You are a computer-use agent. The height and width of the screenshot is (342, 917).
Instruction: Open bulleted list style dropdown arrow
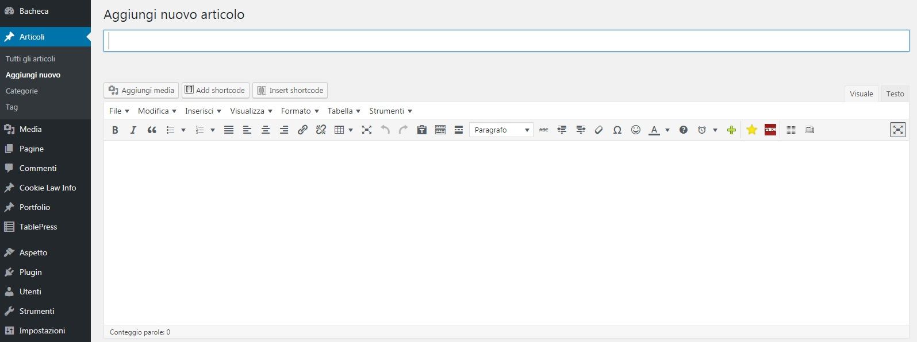point(183,130)
